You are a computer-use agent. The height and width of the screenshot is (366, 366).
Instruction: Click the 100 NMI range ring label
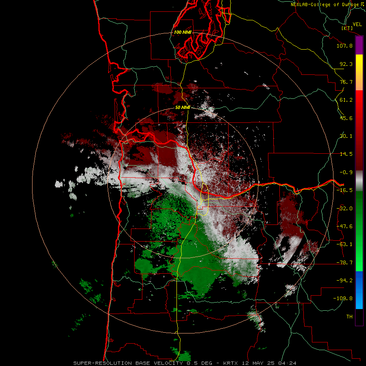[183, 32]
